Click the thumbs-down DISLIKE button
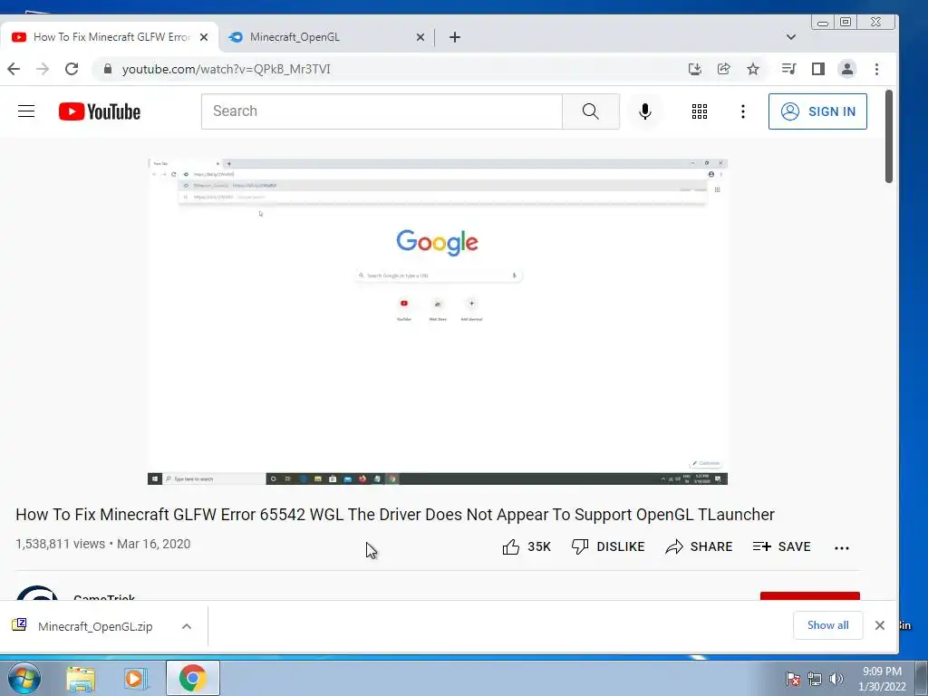The width and height of the screenshot is (928, 696). pos(608,546)
